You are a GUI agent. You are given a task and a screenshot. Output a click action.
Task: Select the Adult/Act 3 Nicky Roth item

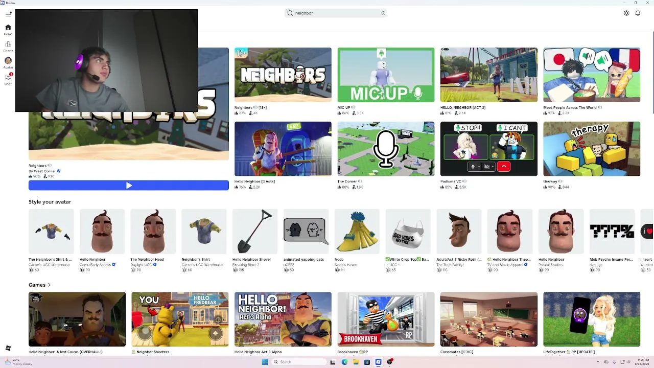(x=459, y=232)
